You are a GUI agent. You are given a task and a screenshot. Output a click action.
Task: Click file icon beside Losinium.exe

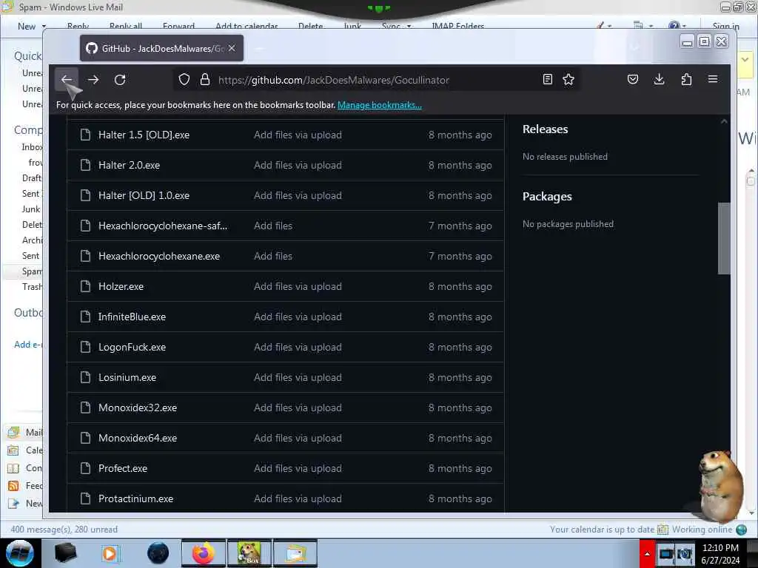[86, 378]
